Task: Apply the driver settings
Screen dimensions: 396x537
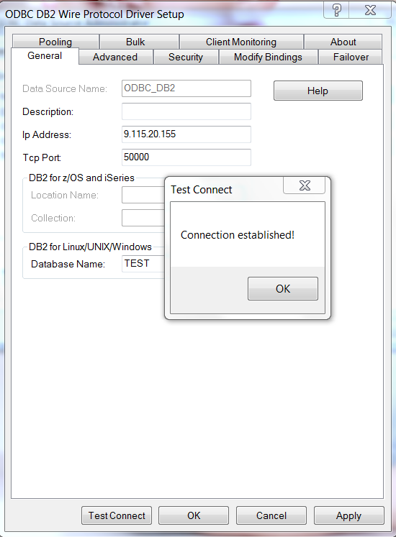Action: point(349,515)
